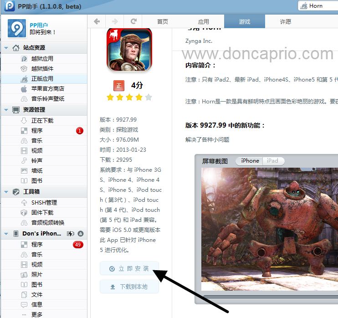
Task: Click the red badge 49 on 程序
Action: coord(78,245)
